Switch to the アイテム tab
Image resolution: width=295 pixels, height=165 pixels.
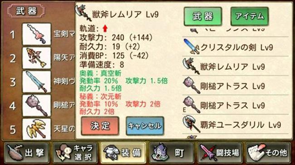[x=250, y=16]
